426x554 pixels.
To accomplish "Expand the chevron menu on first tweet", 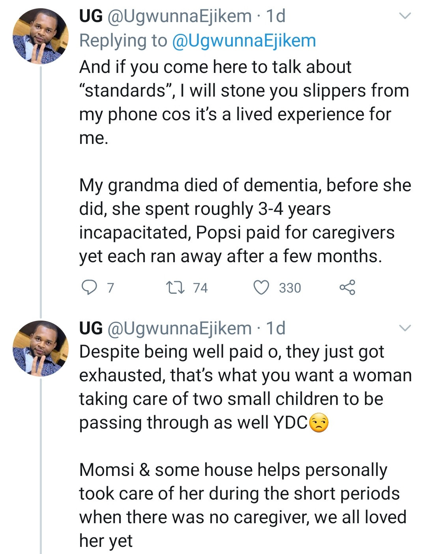I will click(405, 16).
